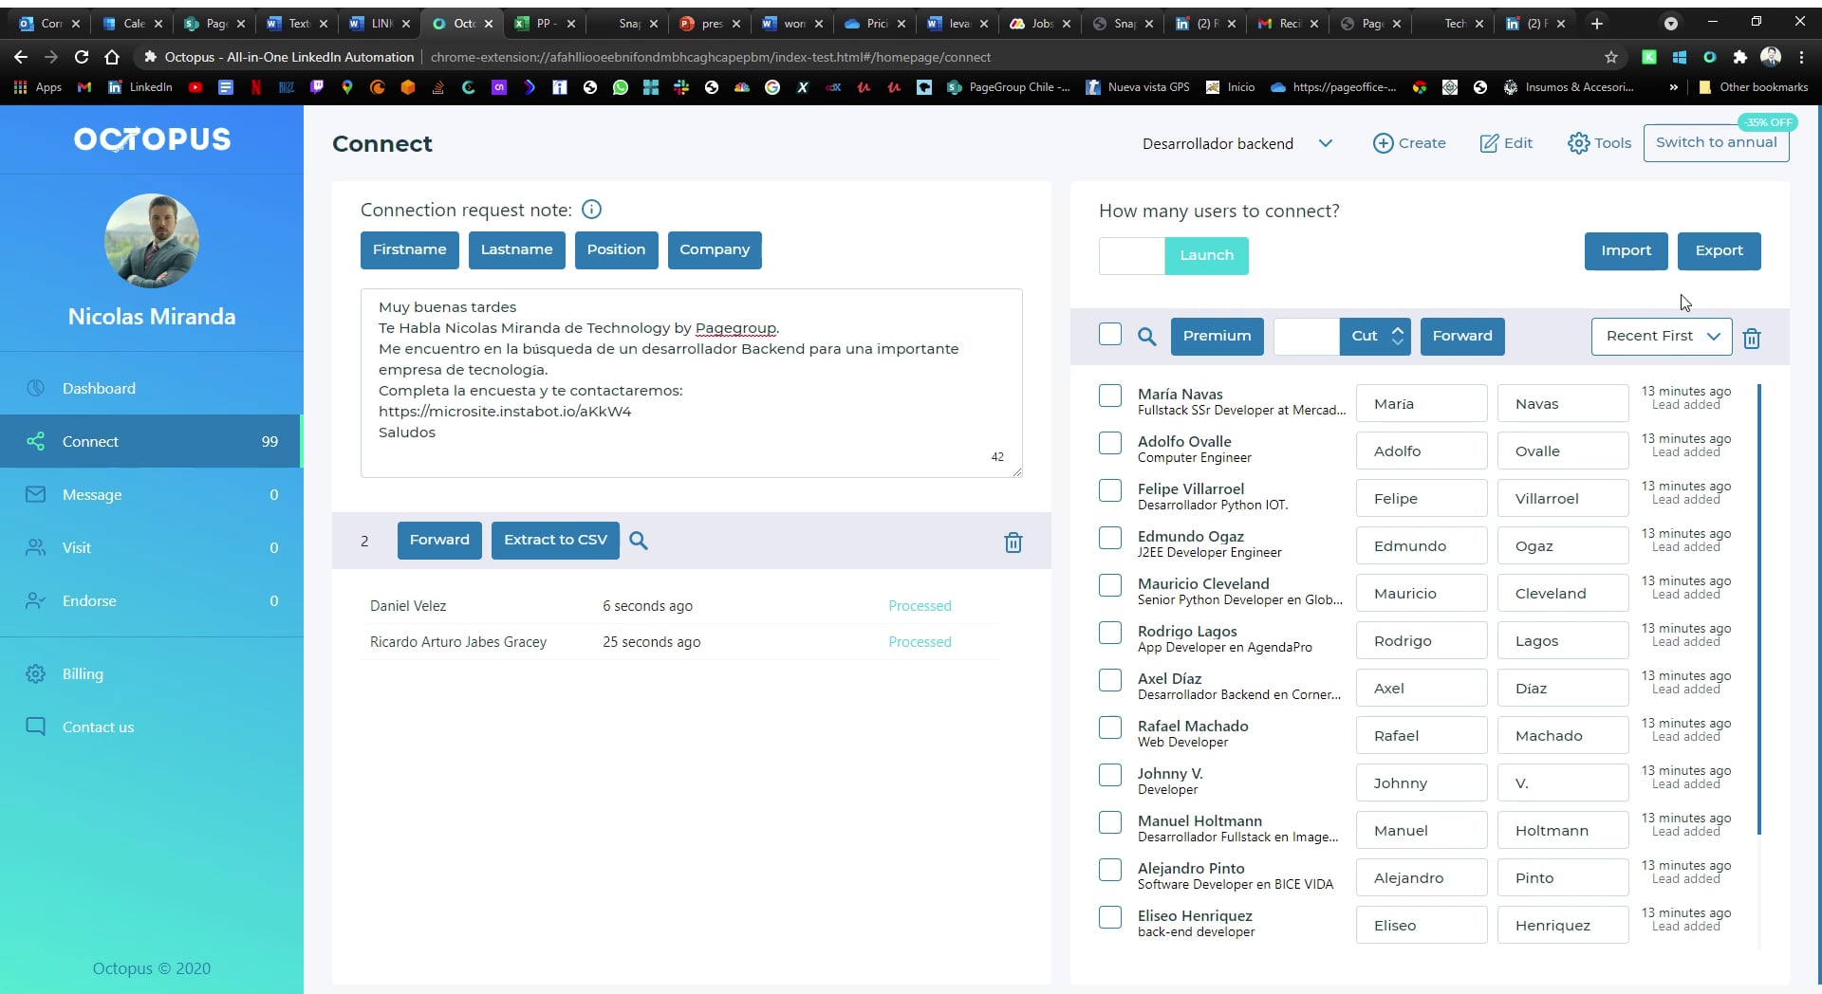
Task: Open the Endorse section in sidebar
Action: point(152,600)
